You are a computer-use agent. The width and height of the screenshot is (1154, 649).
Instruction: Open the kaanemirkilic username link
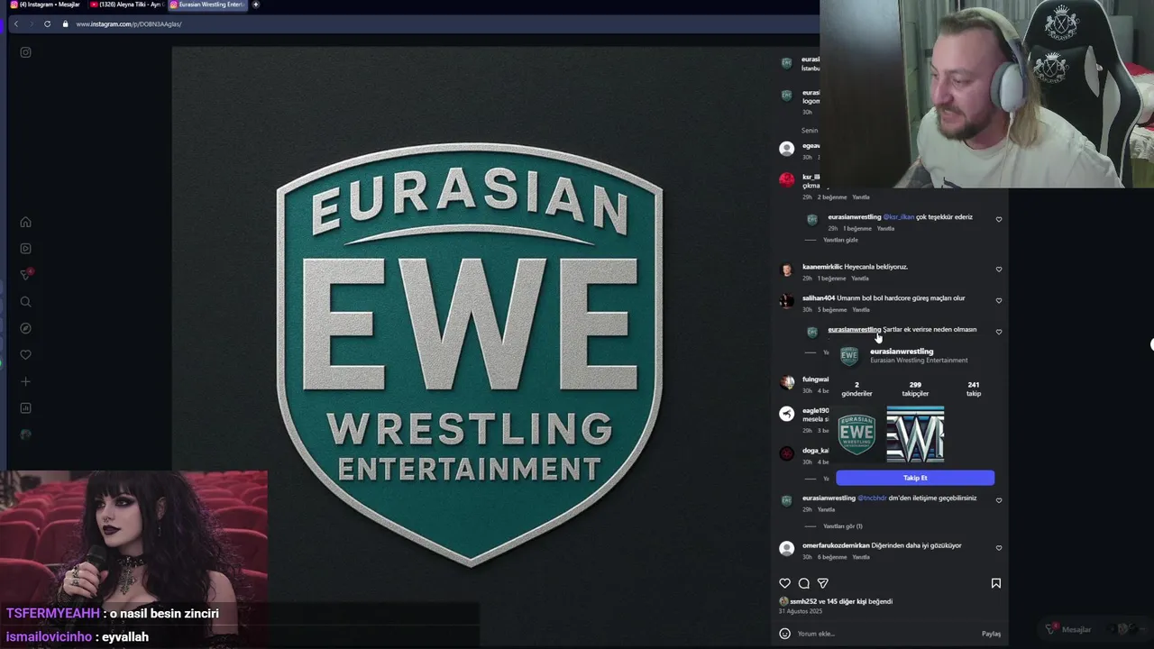(x=822, y=267)
